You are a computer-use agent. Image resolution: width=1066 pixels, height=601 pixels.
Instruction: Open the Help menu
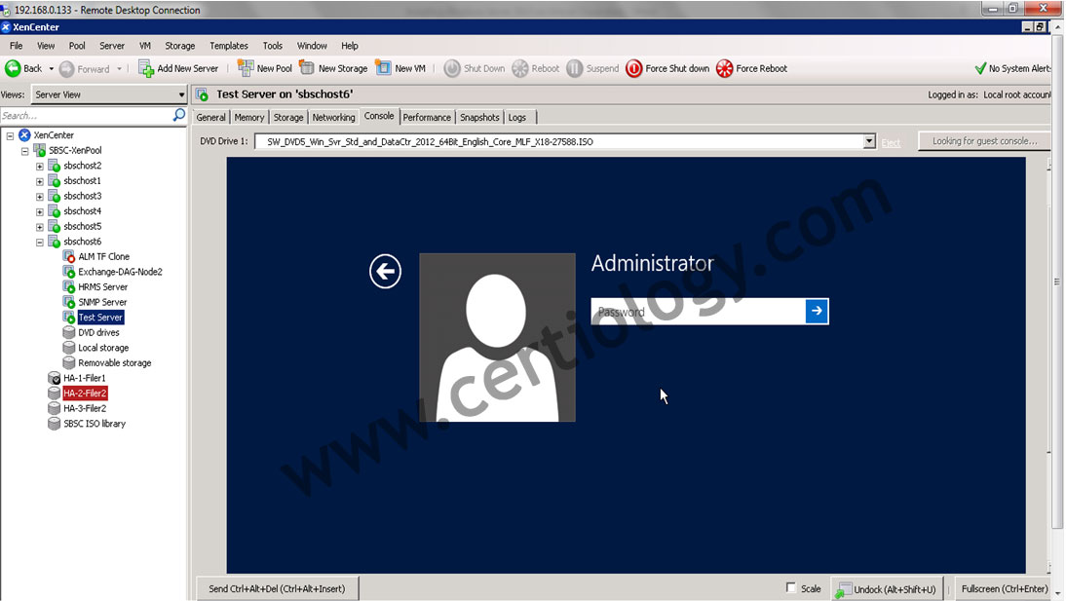coord(350,46)
